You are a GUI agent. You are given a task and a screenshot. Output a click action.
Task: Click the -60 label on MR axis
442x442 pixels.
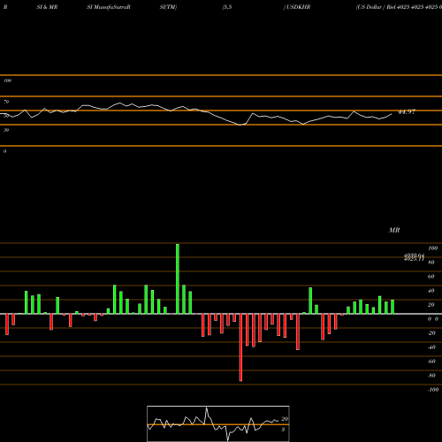coord(431,362)
